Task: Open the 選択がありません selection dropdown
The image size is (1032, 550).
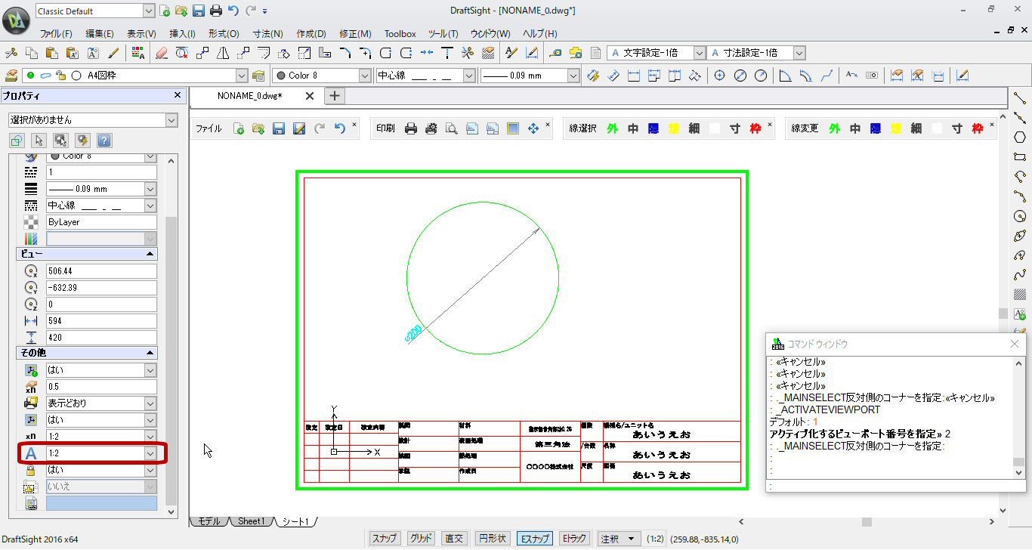Action: [x=93, y=120]
